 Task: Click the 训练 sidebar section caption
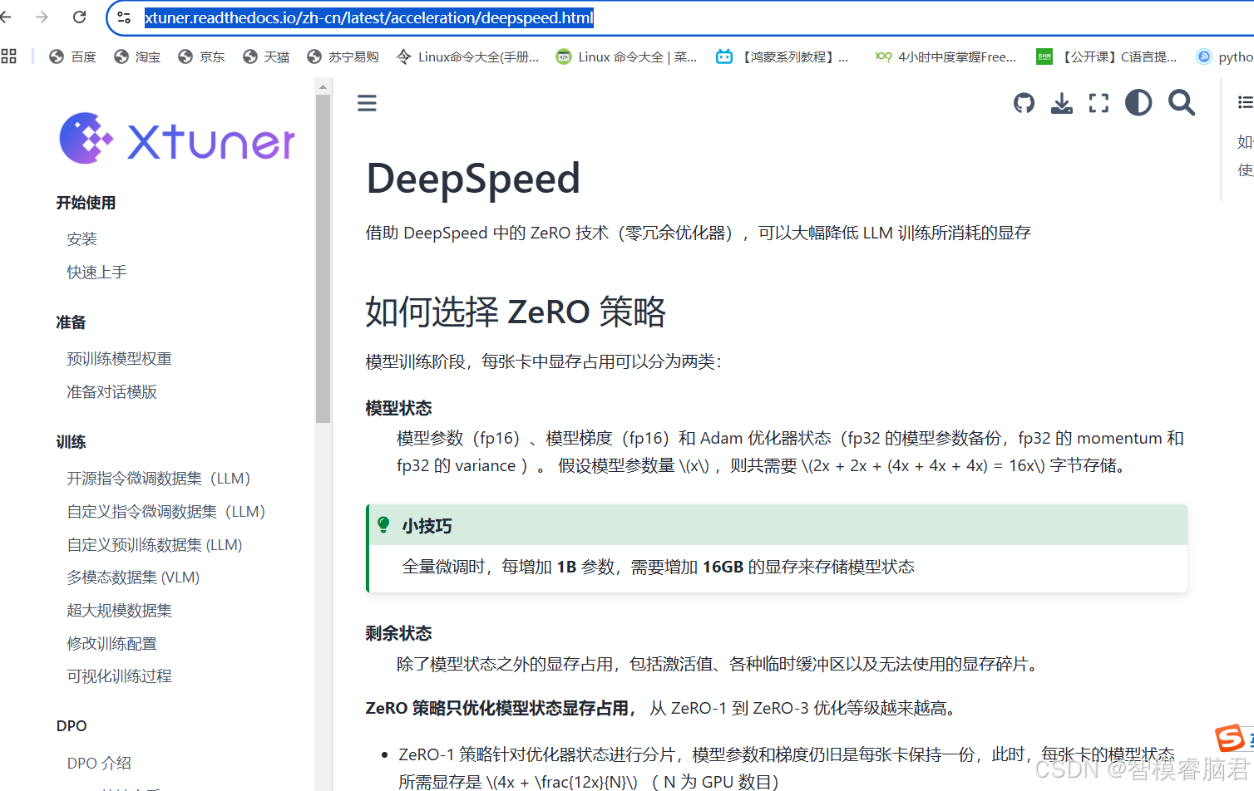click(72, 442)
